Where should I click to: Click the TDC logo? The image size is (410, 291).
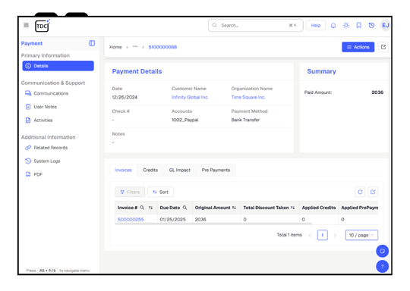[x=43, y=26]
